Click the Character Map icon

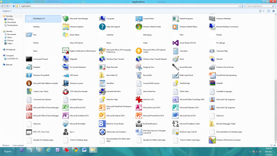point(212,51)
